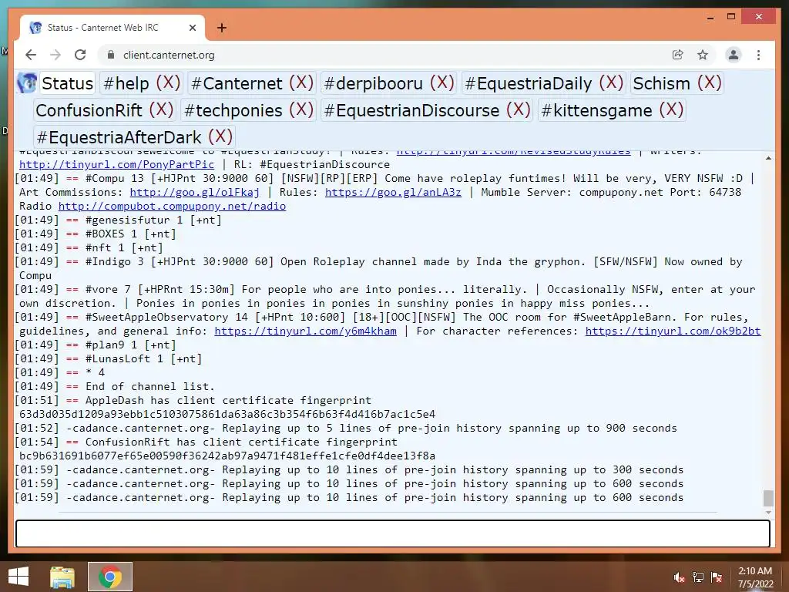Close the #techponies channel with its (X)

pos(301,109)
